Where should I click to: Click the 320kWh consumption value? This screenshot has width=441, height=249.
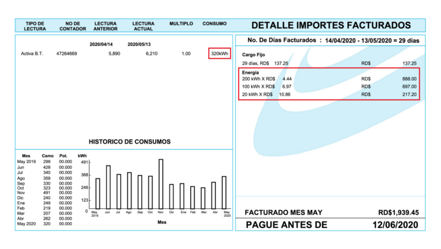[219, 53]
